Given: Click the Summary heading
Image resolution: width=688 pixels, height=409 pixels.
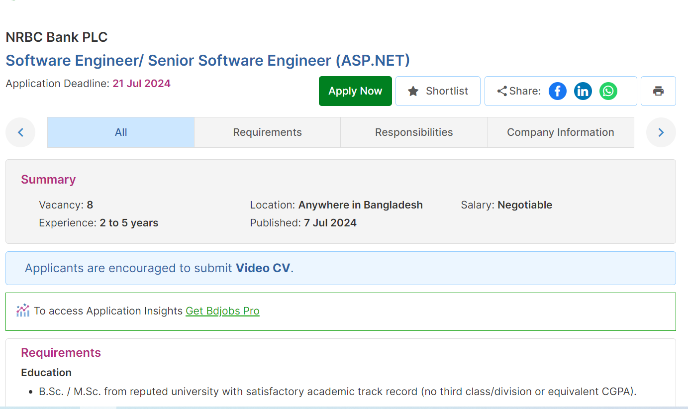Looking at the screenshot, I should [x=48, y=180].
